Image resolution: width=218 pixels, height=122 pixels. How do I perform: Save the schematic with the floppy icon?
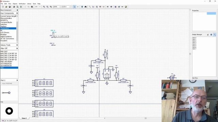coord(10,7)
